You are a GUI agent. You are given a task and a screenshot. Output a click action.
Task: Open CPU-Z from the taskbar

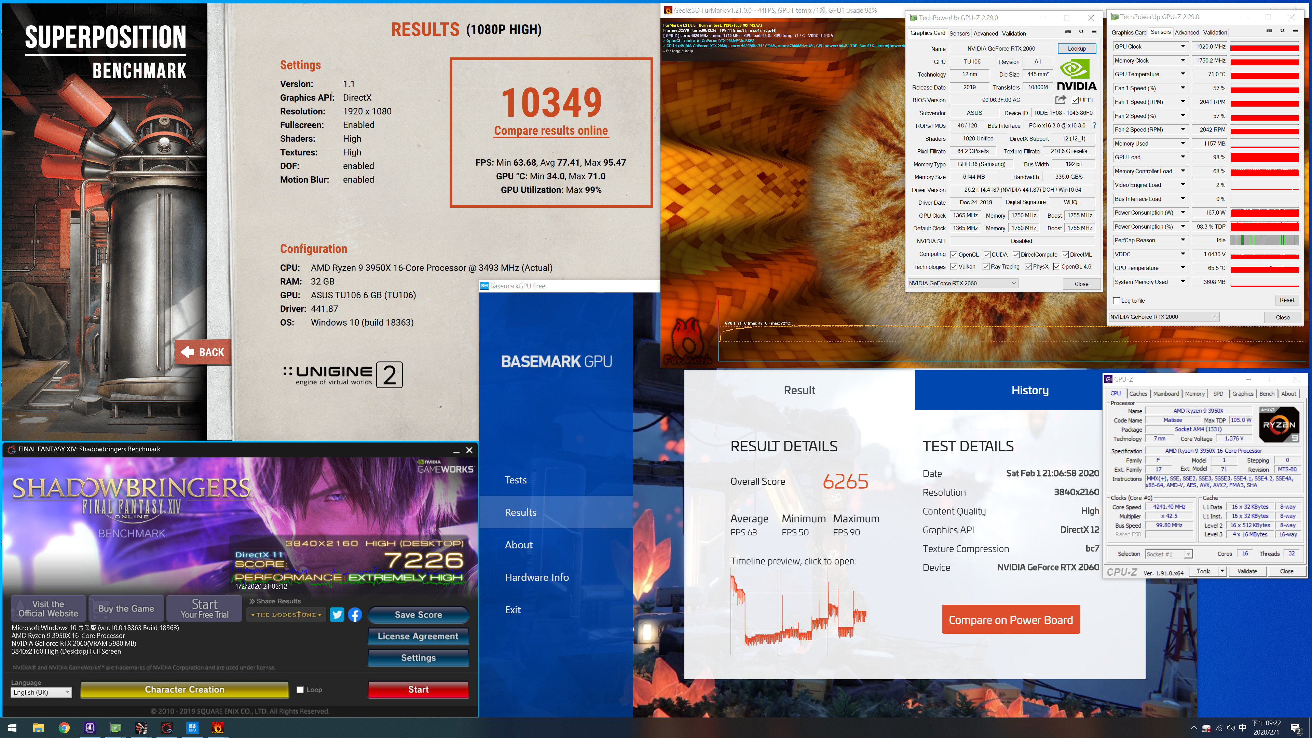[x=90, y=728]
